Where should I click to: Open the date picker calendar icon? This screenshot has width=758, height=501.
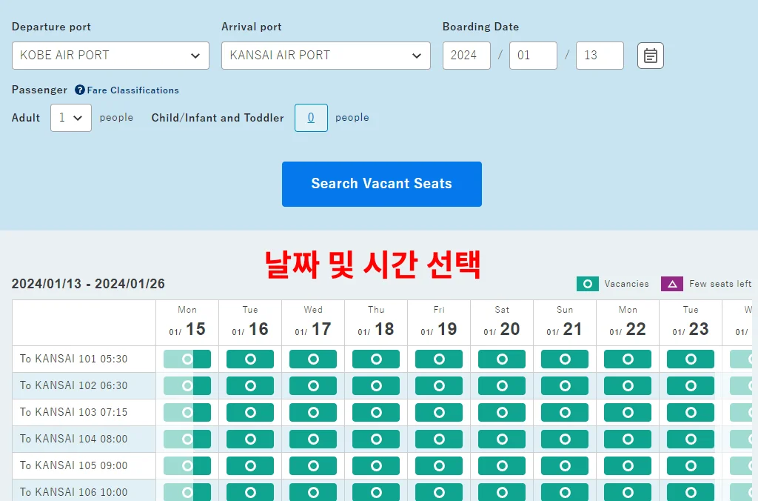tap(650, 55)
